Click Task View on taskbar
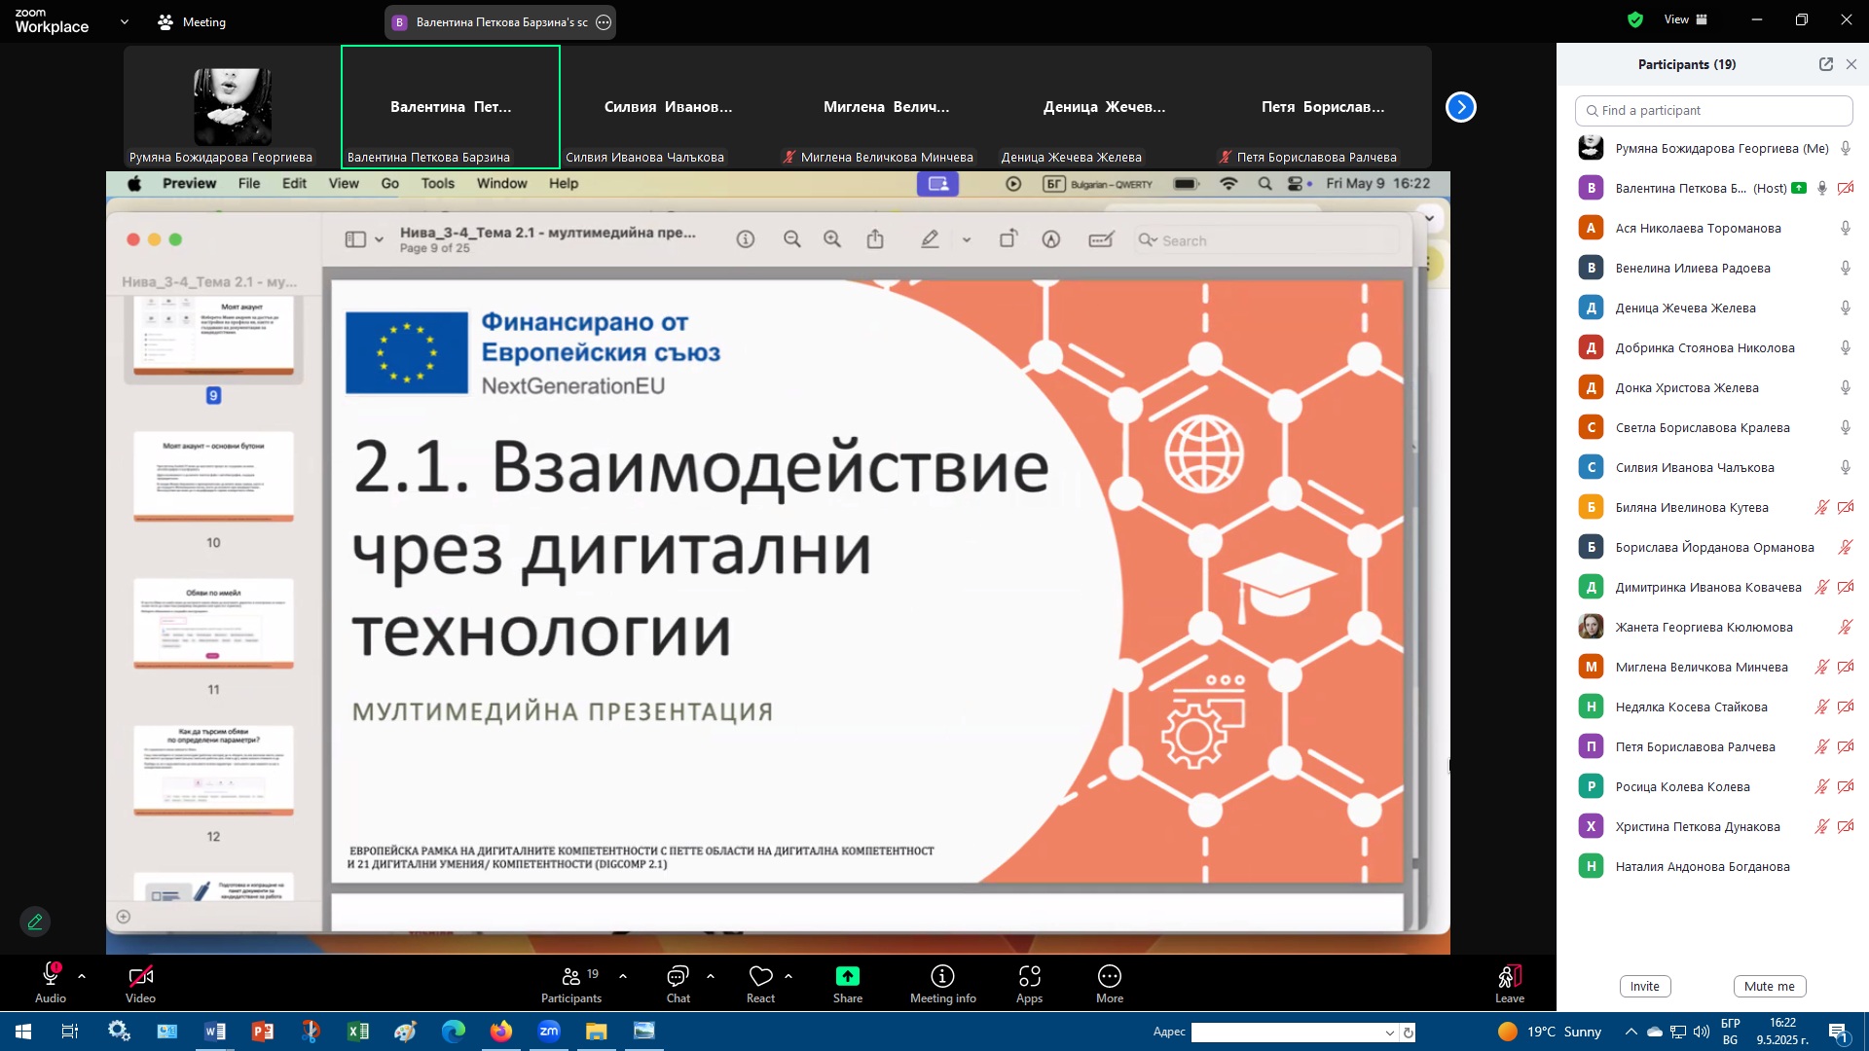1869x1051 pixels. [70, 1032]
